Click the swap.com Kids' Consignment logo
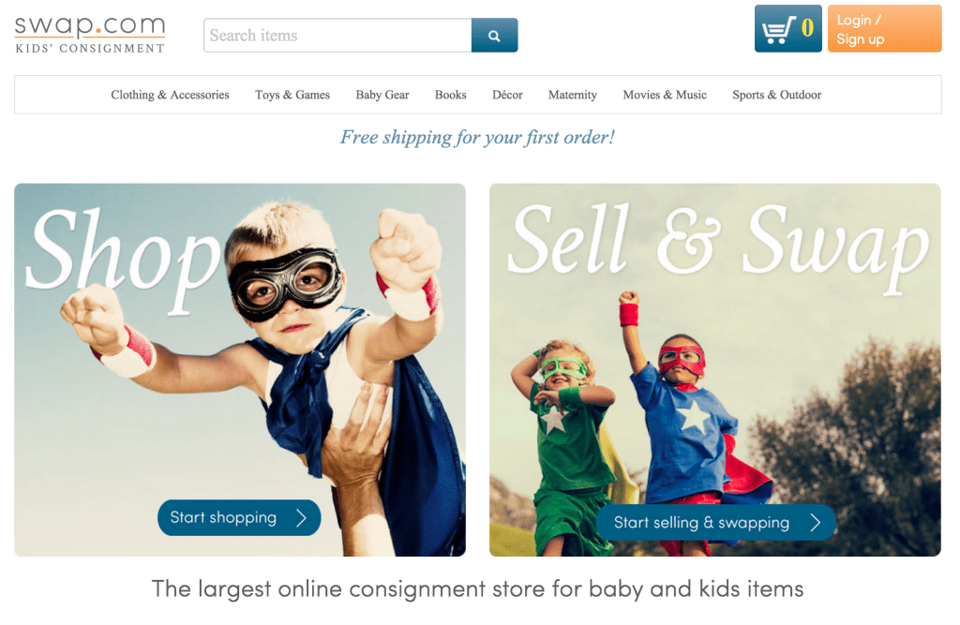The height and width of the screenshot is (625, 960). click(90, 35)
